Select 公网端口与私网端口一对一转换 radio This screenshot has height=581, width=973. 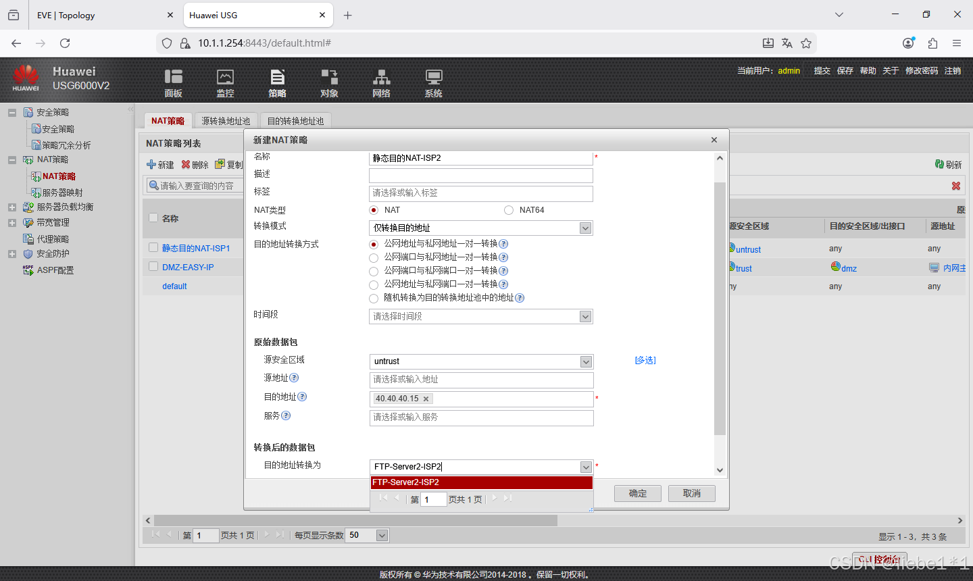pyautogui.click(x=374, y=271)
